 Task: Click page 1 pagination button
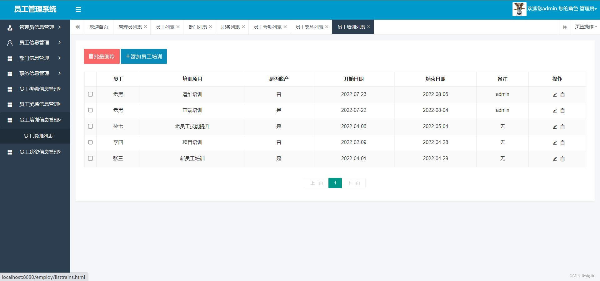(x=335, y=183)
